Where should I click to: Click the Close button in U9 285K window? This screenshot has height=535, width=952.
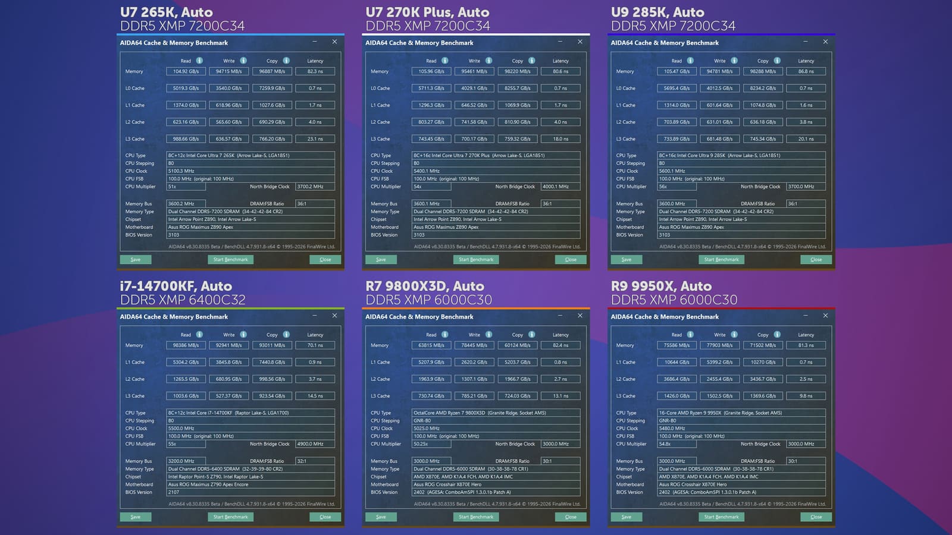click(816, 260)
